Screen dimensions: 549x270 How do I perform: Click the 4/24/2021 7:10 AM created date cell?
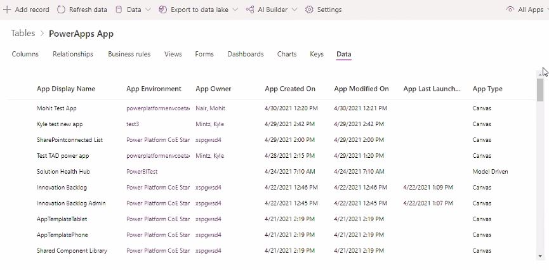(x=290, y=172)
